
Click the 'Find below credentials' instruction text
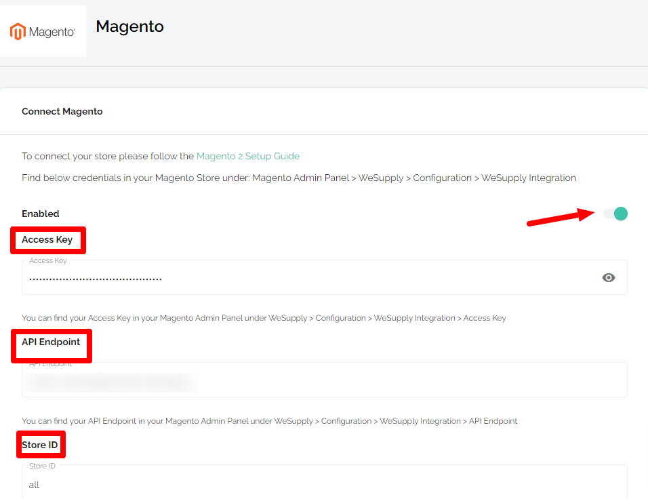[x=299, y=178]
